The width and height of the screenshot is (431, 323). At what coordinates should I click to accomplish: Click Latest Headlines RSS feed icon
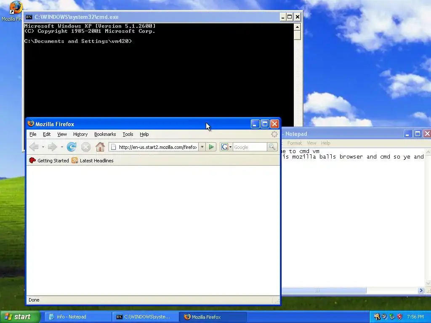click(74, 160)
